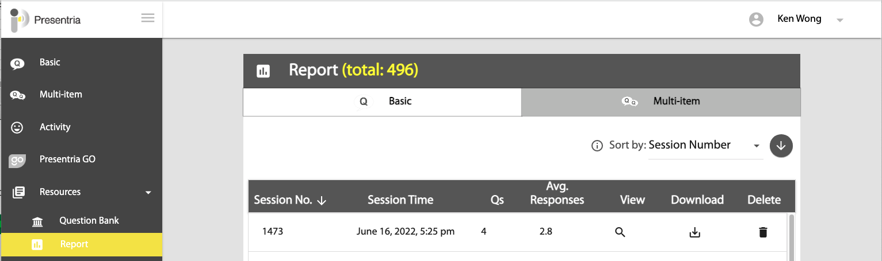Image resolution: width=882 pixels, height=261 pixels.
Task: Select the Report sidebar item
Action: [x=82, y=244]
